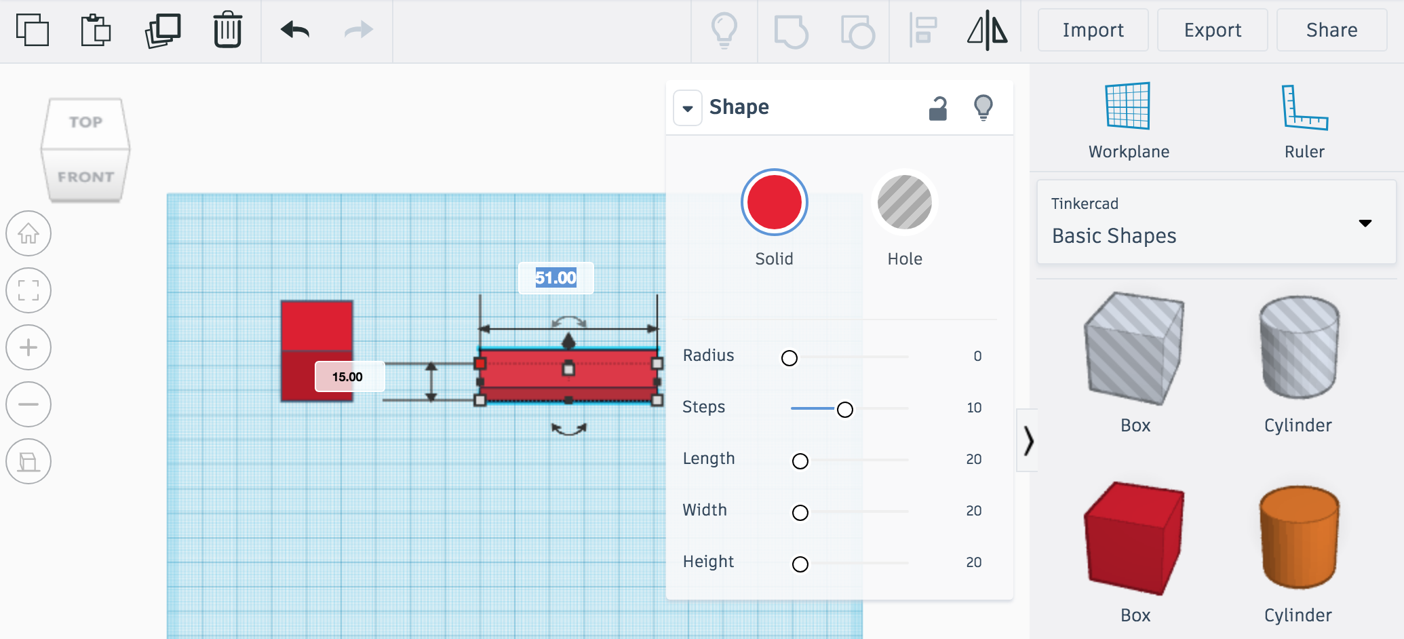The height and width of the screenshot is (639, 1404).
Task: Click the Steps value 10
Action: (x=974, y=408)
